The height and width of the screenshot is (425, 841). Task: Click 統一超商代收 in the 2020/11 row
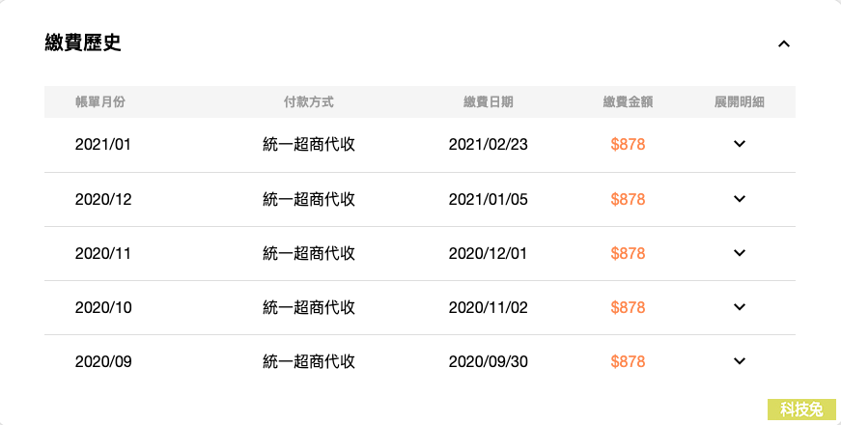point(309,253)
